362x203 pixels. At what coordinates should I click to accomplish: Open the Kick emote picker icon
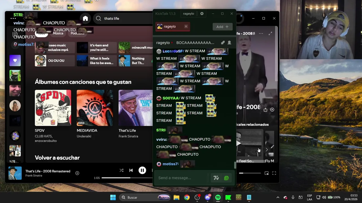tap(226, 178)
